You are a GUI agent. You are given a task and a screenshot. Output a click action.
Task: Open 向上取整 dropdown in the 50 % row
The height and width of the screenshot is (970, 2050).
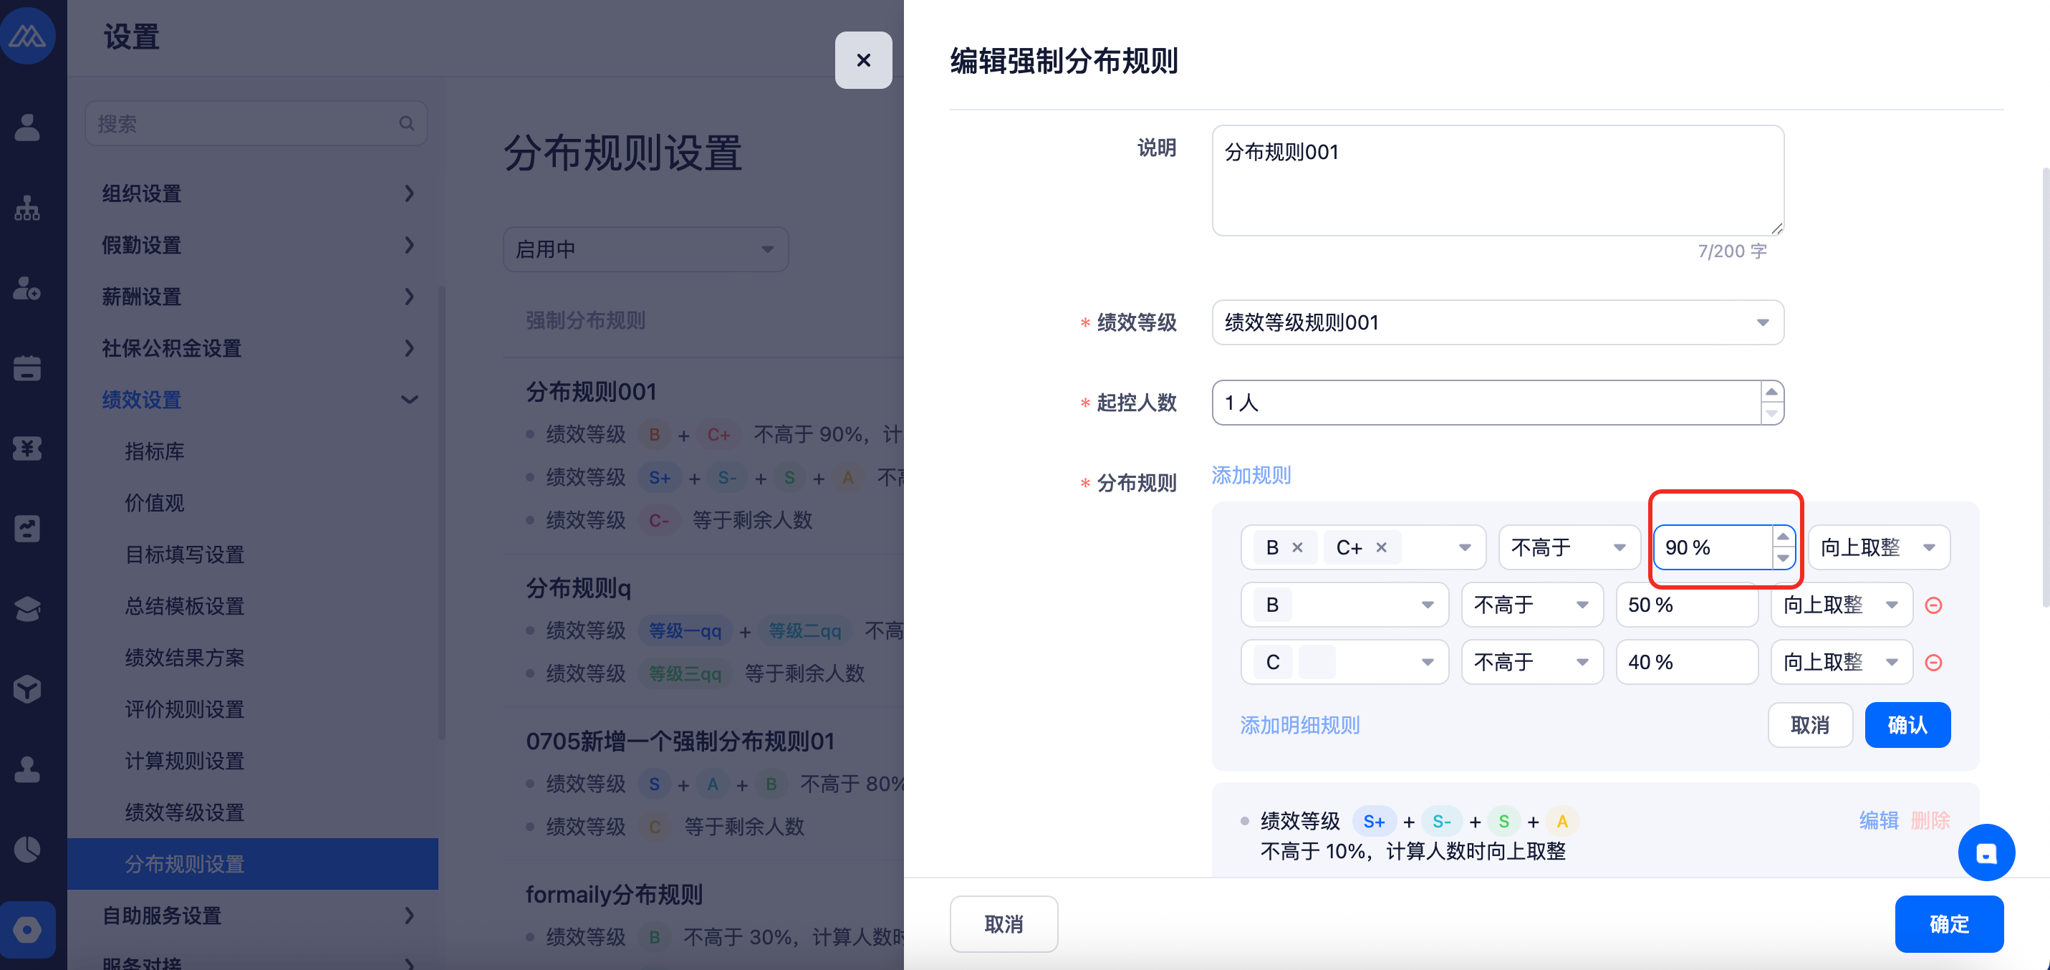click(1841, 605)
